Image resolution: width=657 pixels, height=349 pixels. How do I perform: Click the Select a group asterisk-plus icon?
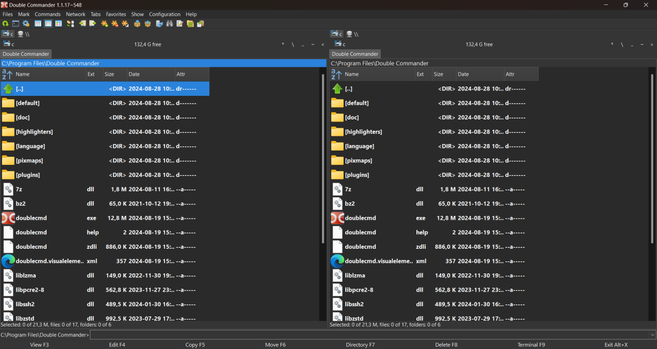(104, 24)
